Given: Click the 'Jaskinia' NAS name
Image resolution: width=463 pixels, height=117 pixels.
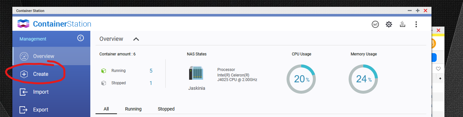Looking at the screenshot, I should 197,88.
